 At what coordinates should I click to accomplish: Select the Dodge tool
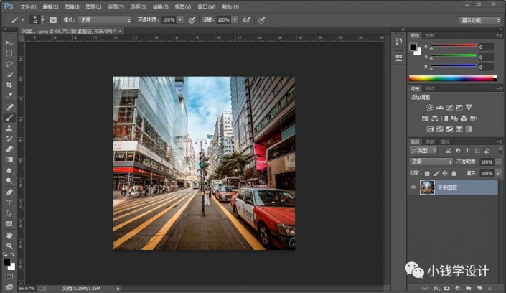click(x=9, y=181)
